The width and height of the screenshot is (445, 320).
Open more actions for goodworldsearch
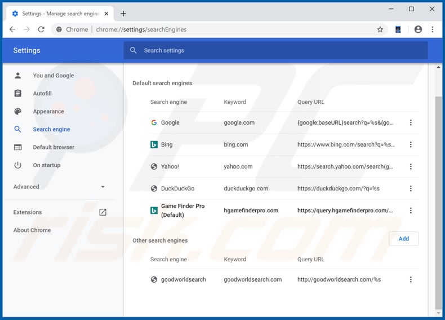411,279
